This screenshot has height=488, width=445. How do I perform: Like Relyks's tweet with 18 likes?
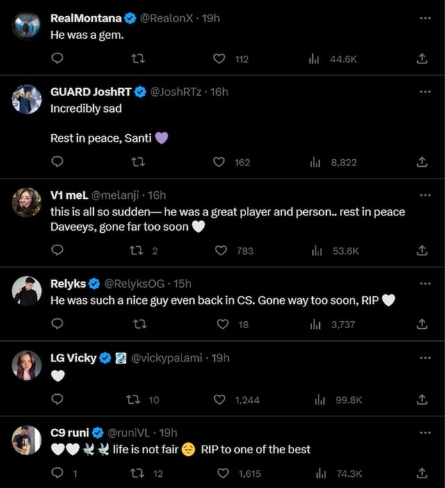[222, 324]
